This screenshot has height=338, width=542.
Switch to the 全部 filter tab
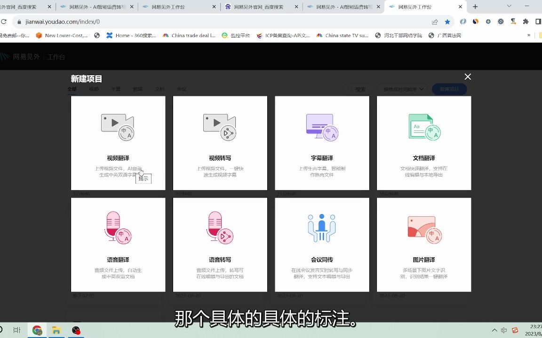click(72, 89)
